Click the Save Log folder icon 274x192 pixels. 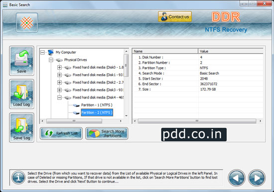21,127
